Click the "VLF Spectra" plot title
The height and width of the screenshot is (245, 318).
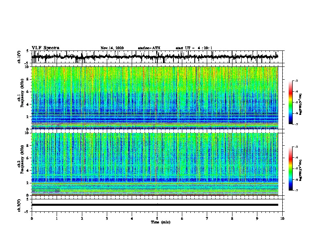tap(45, 48)
